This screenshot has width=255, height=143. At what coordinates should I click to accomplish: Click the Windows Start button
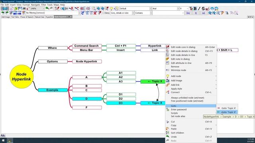coord(3,140)
